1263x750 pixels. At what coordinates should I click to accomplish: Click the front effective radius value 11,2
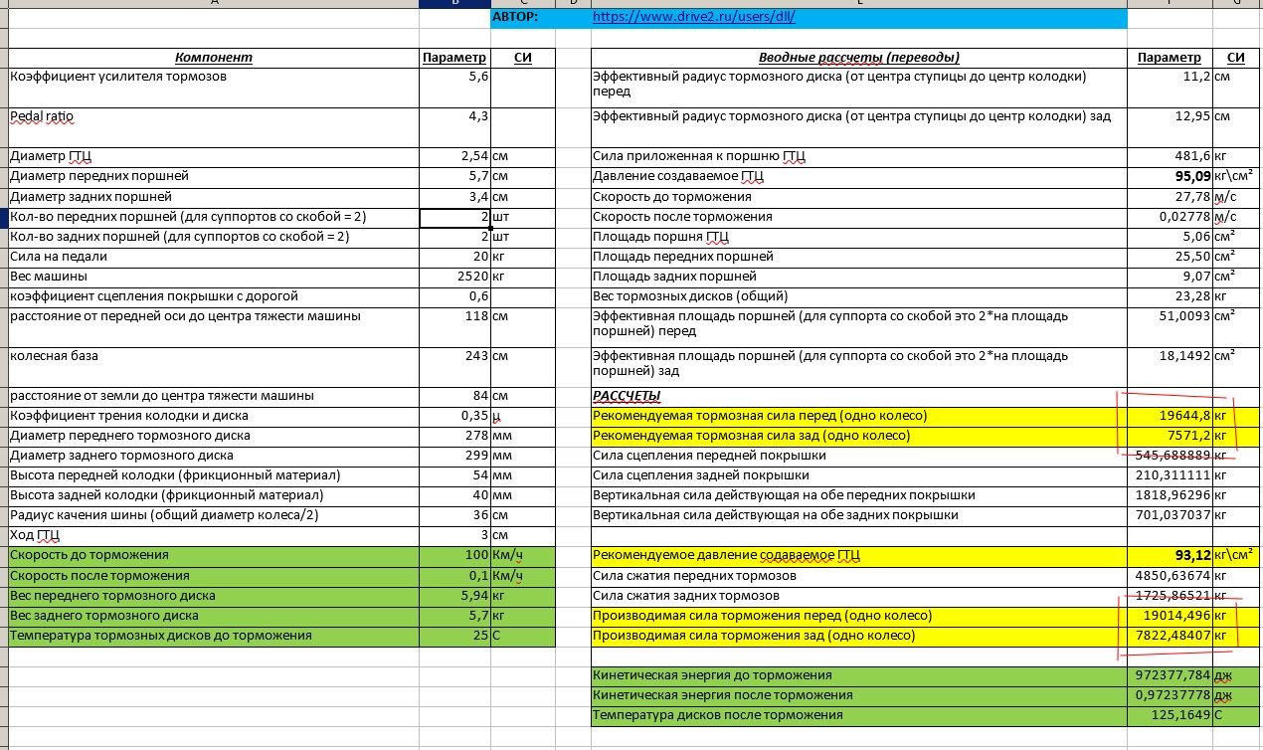1170,88
